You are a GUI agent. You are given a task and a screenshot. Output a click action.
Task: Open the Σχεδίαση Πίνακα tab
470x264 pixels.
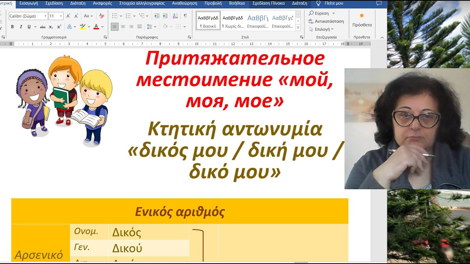(x=269, y=3)
